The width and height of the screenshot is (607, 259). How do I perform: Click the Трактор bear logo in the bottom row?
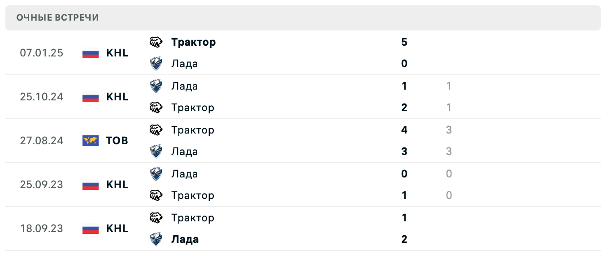point(156,218)
